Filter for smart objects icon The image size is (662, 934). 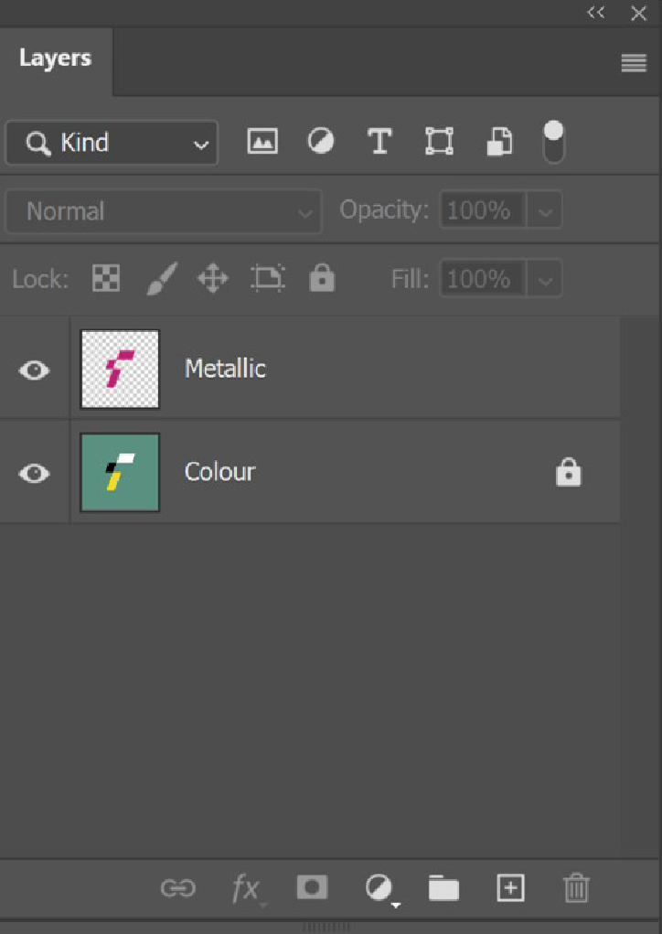[x=498, y=142]
